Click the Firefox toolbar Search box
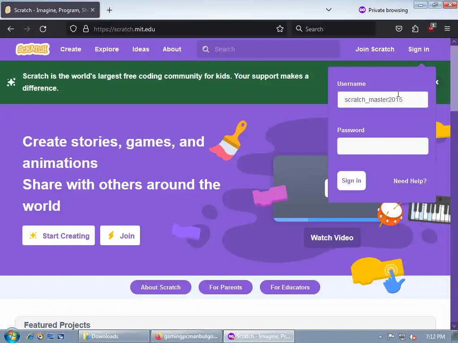458x343 pixels. coord(334,29)
